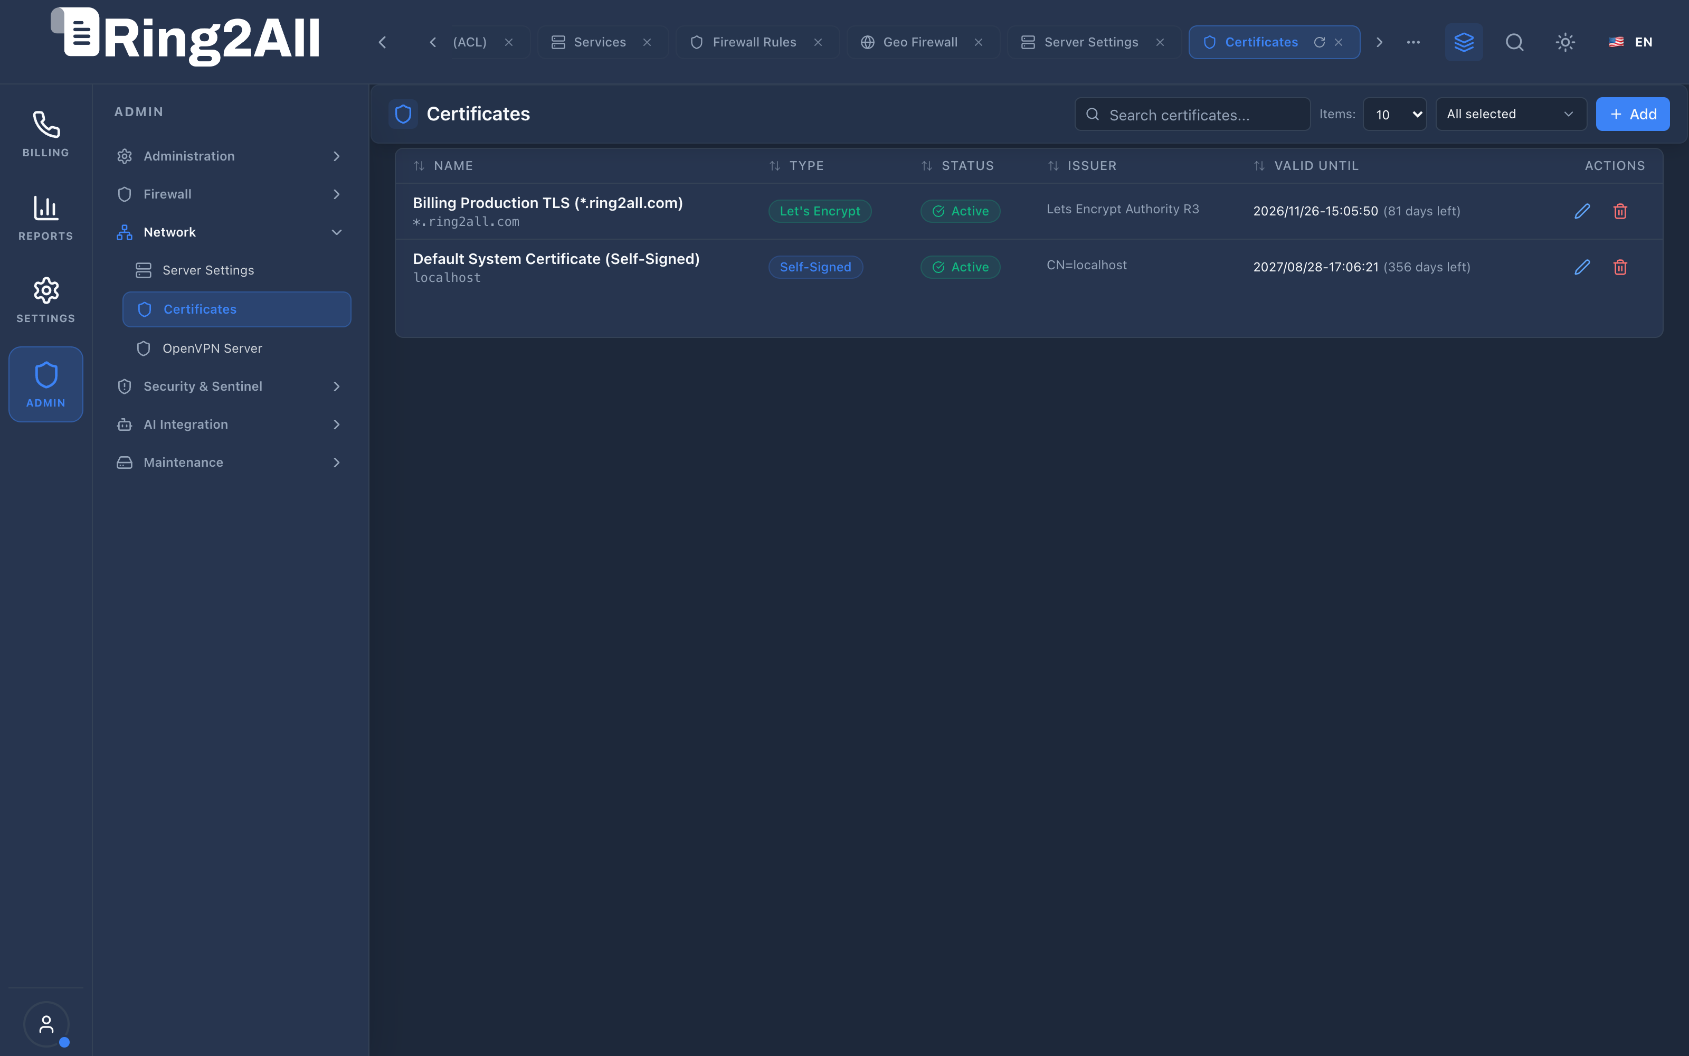Open the Billing section in sidebar
Image resolution: width=1689 pixels, height=1056 pixels.
pos(45,134)
